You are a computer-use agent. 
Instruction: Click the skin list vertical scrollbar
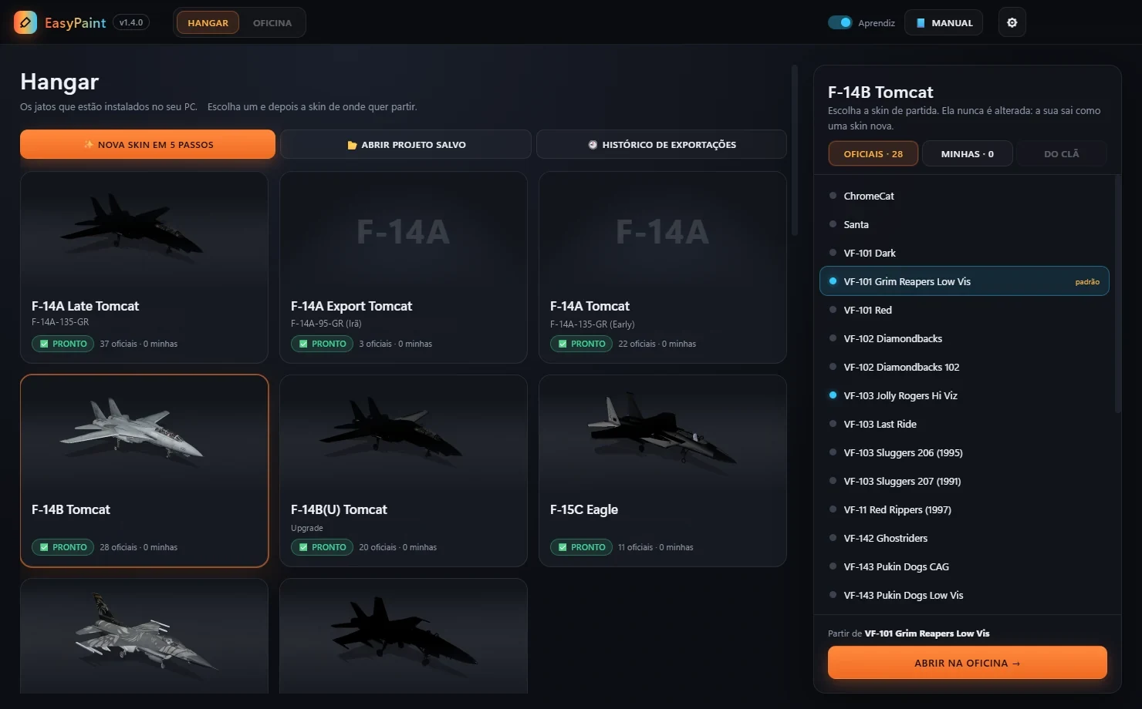pos(1118,293)
